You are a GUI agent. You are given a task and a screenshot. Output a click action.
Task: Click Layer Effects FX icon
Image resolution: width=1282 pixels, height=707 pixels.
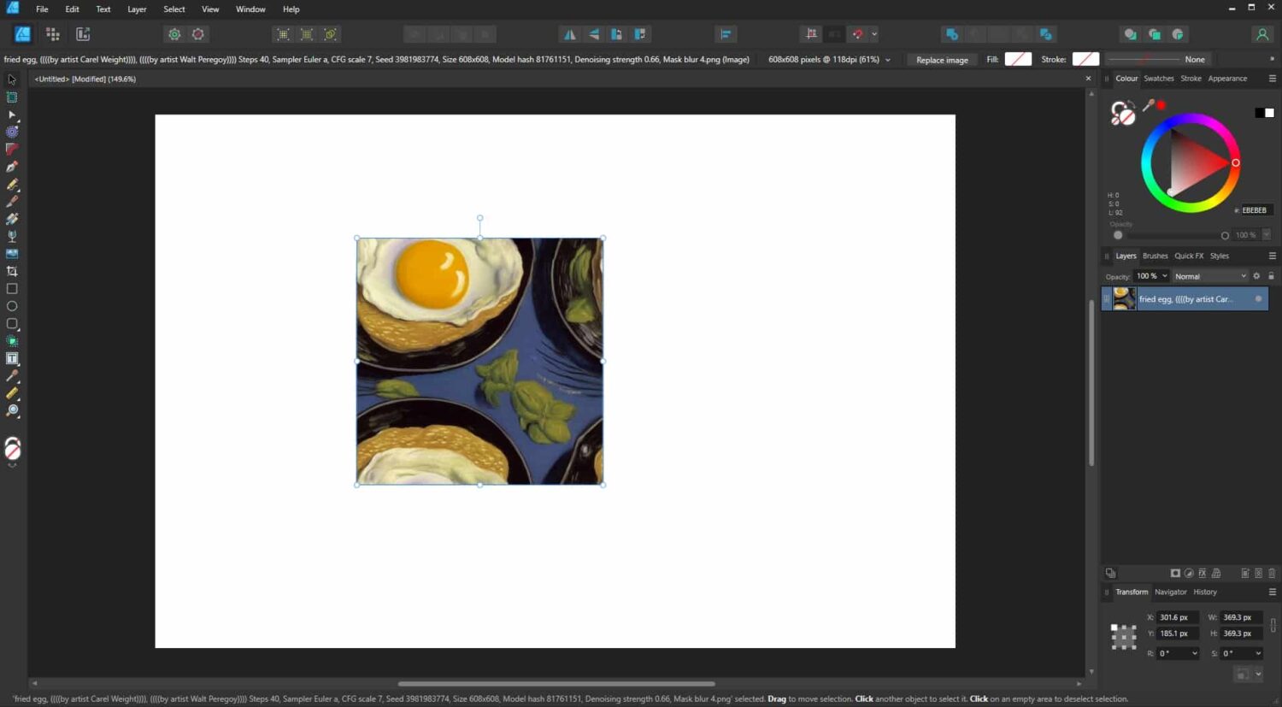(1203, 573)
